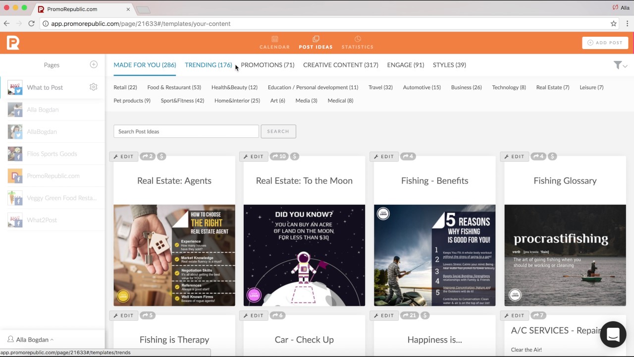Filter by Art (6) category

click(x=277, y=101)
